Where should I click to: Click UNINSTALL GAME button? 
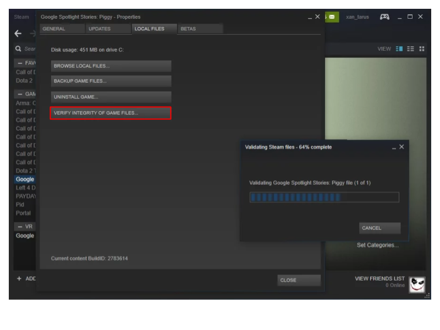[x=111, y=97]
